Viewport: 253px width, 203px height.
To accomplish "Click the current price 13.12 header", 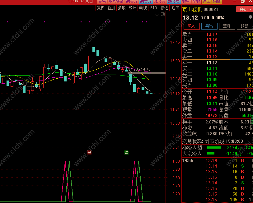I will click(190, 18).
